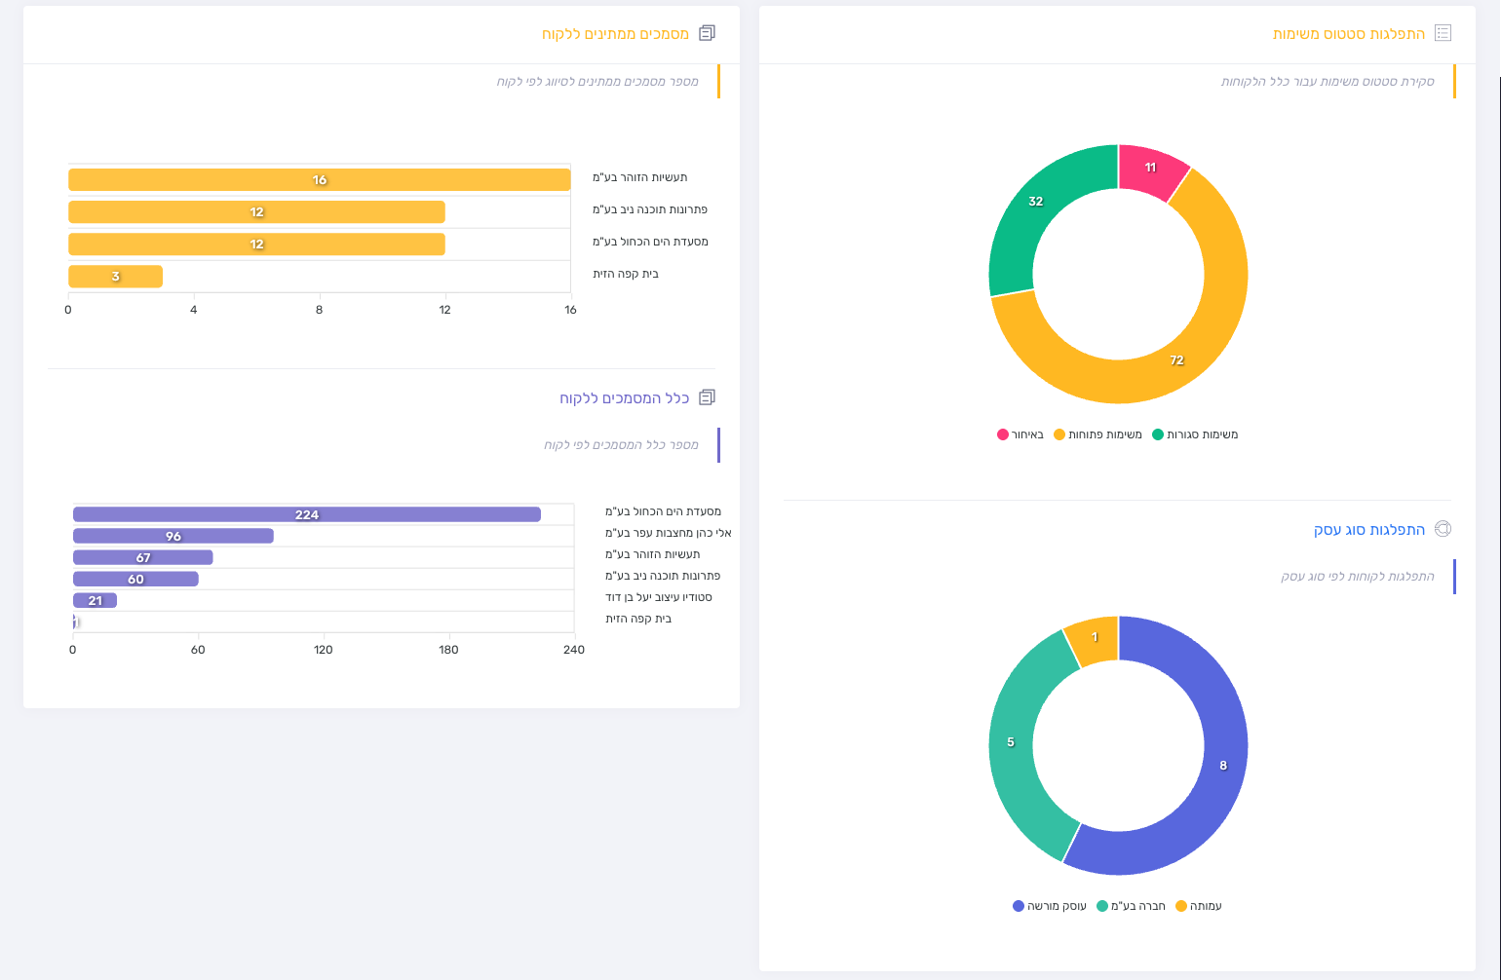This screenshot has height=980, width=1501.
Task: Click the 'מסמכים ממתינים ללקוח' panel title
Action: (x=615, y=34)
